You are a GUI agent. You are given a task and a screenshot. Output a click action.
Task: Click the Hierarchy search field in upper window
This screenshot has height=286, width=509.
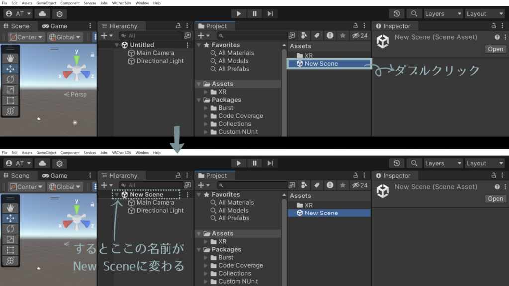(x=154, y=36)
